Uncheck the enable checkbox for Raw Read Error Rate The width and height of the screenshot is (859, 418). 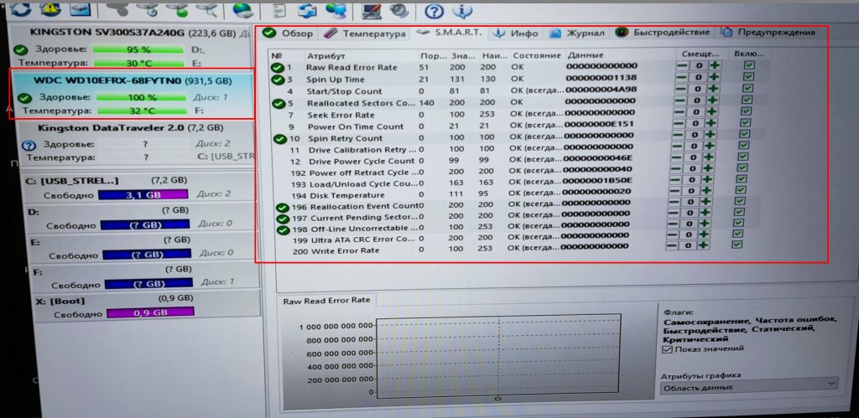(749, 66)
